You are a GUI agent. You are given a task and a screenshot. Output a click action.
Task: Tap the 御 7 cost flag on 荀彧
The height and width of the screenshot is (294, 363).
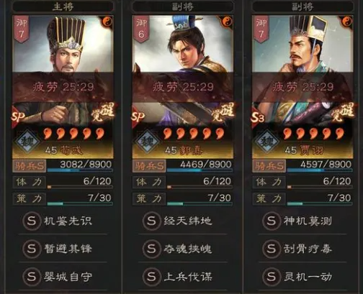(x=22, y=29)
